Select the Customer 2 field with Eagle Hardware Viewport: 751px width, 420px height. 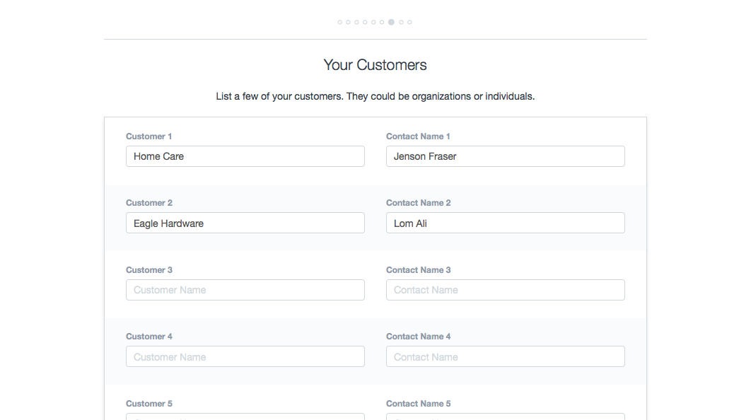(245, 223)
